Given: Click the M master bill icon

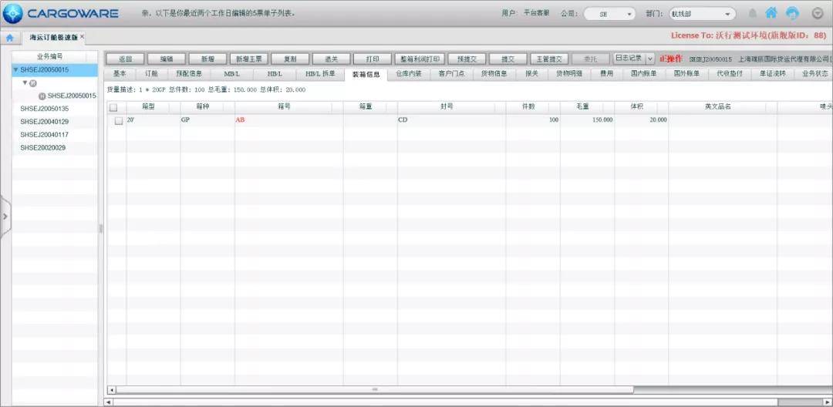Looking at the screenshot, I should point(33,83).
